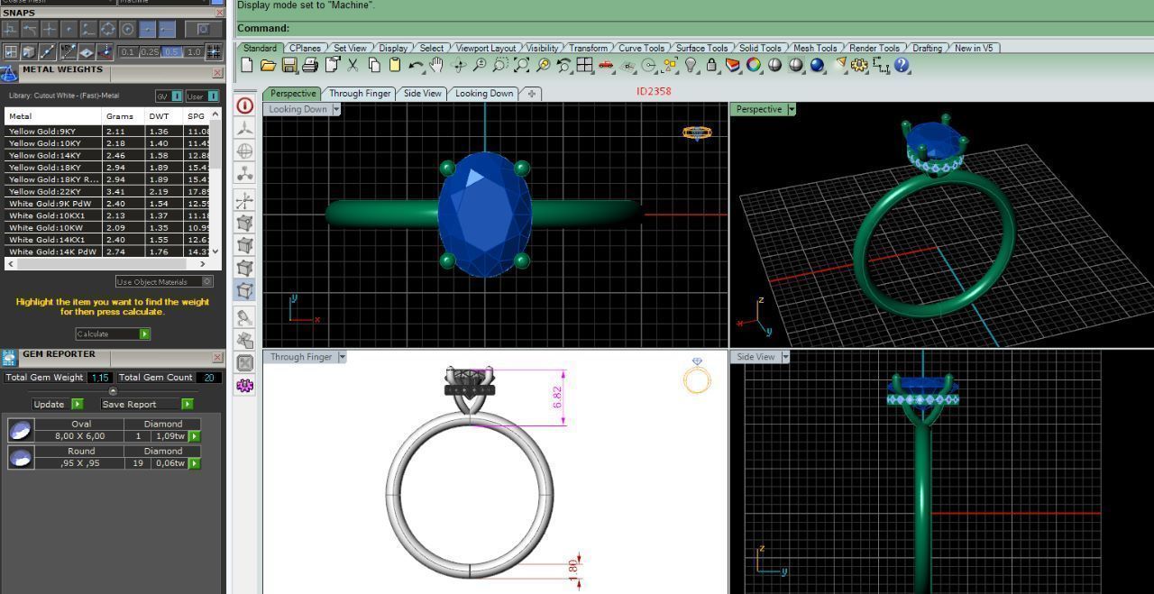Click the New file icon
1154x594 pixels.
coord(247,65)
